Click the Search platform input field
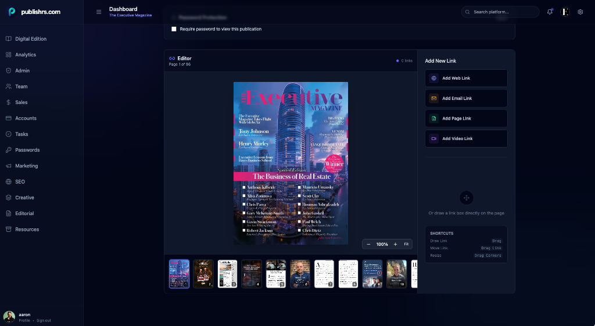The image size is (595, 326). 500,12
